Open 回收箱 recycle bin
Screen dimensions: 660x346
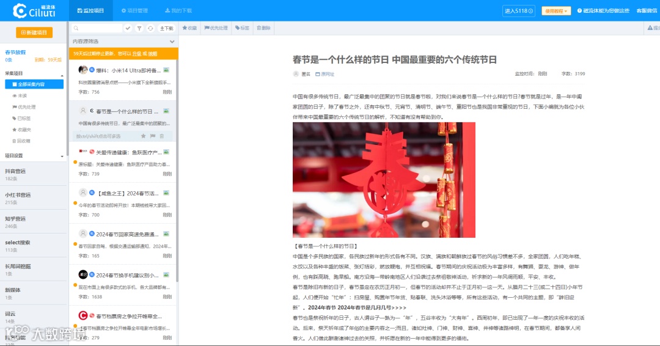click(x=21, y=141)
